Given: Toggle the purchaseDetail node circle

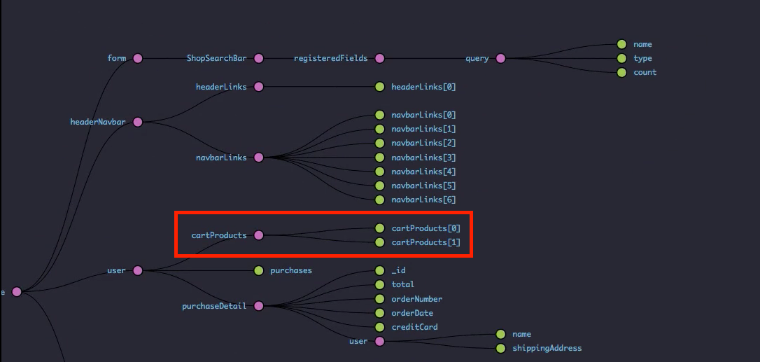Looking at the screenshot, I should click(x=259, y=306).
